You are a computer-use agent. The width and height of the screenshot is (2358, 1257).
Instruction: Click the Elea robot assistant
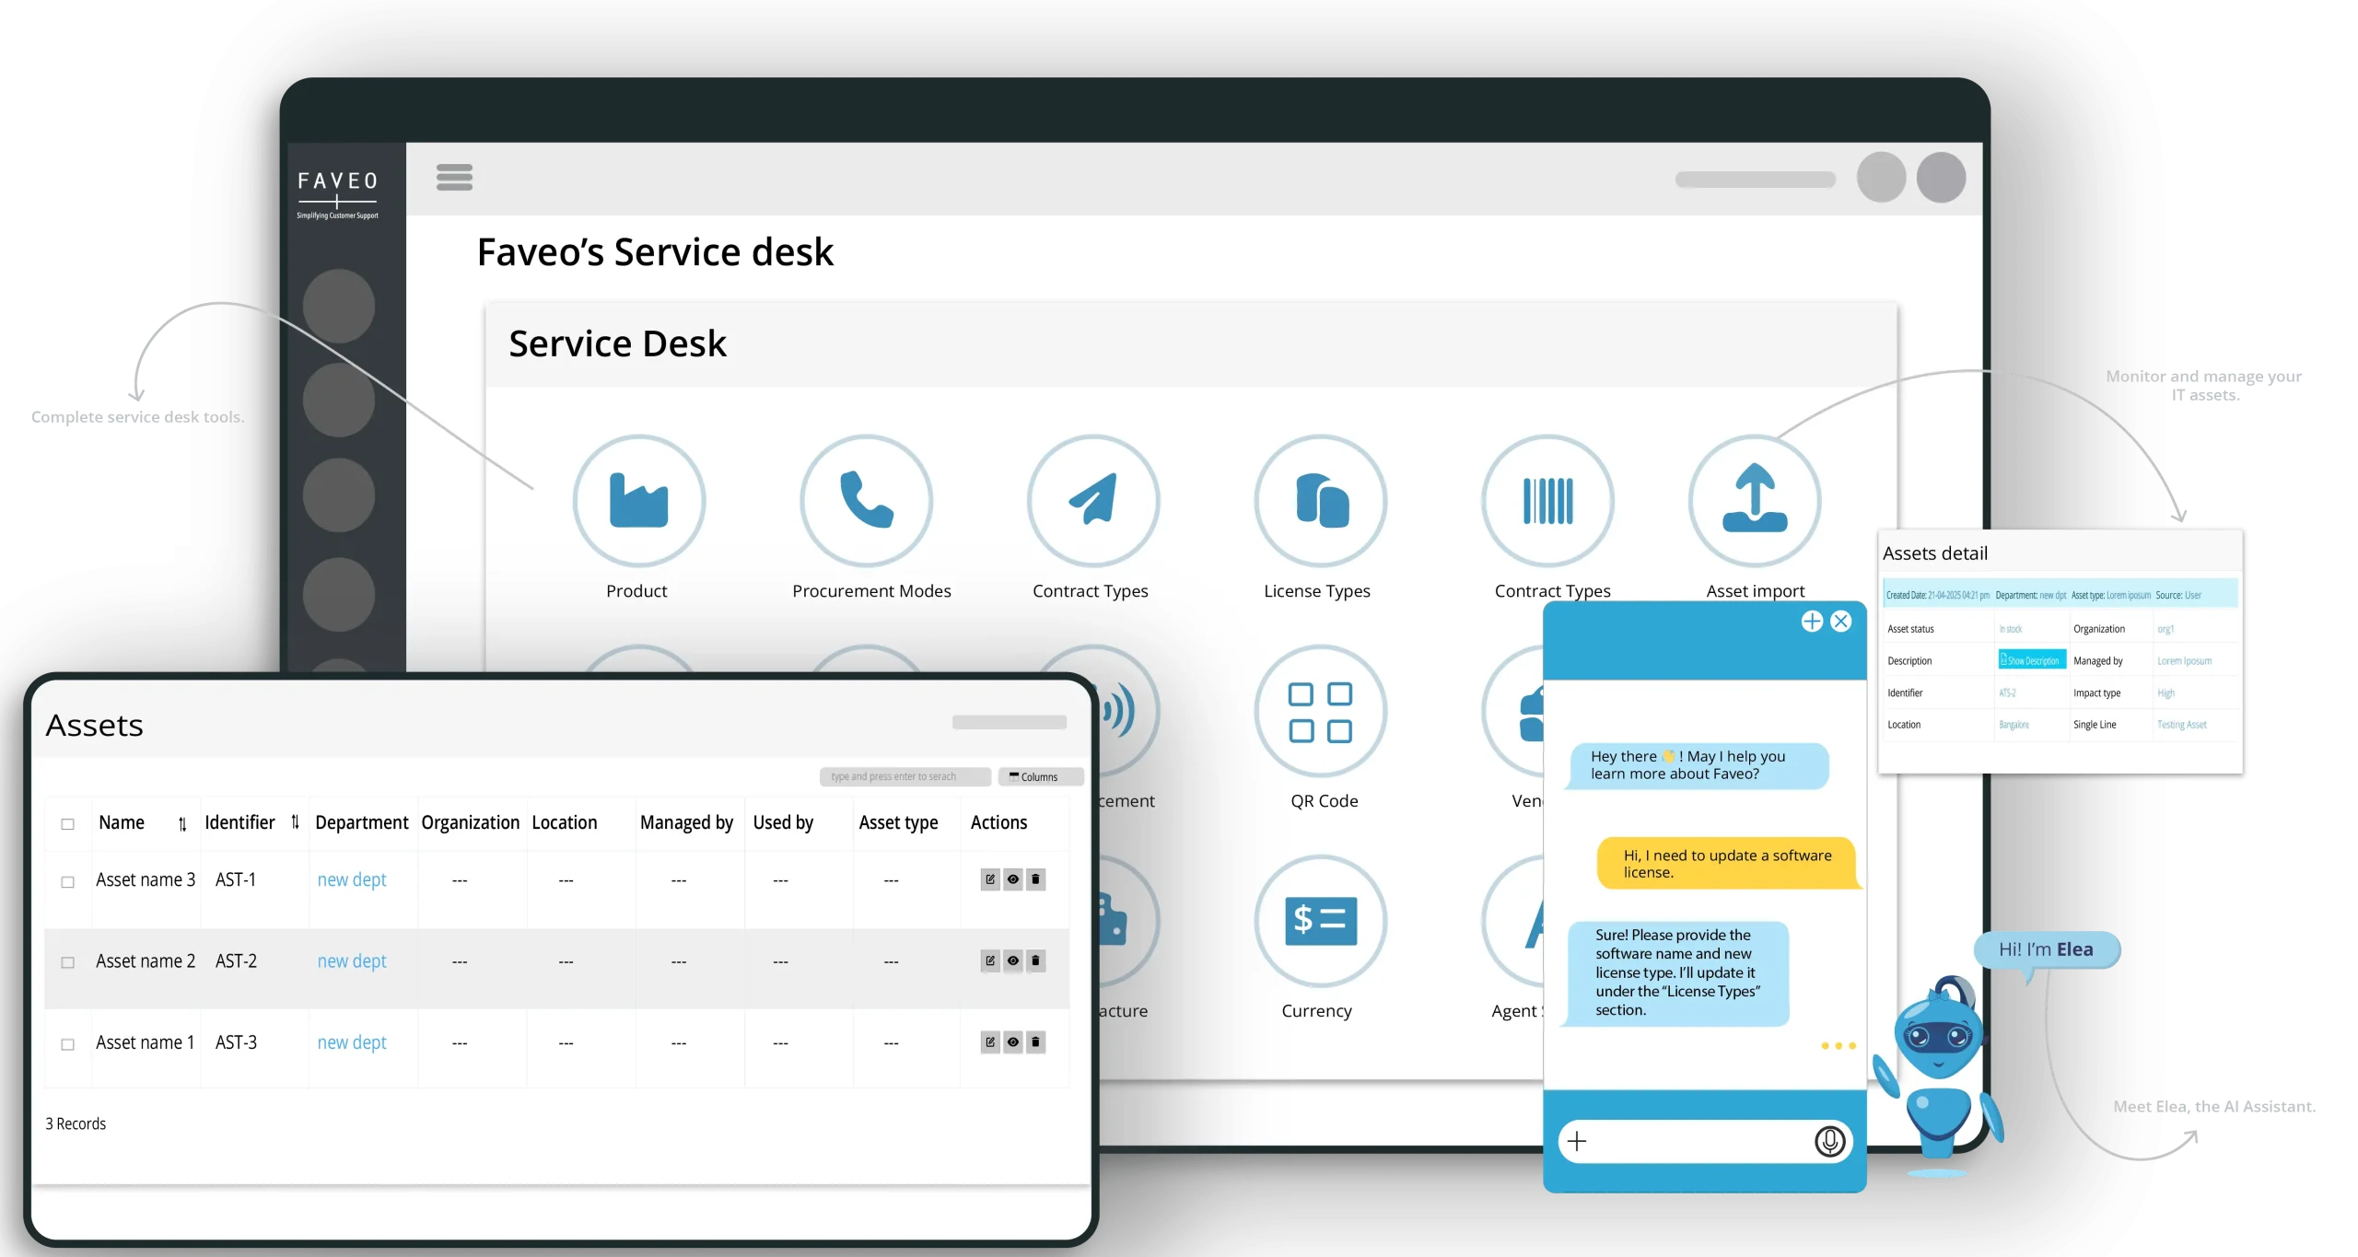[1939, 1077]
